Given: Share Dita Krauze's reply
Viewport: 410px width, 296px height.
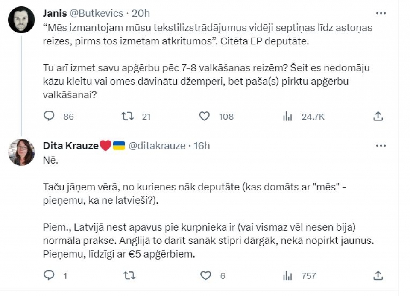Looking at the screenshot, I should click(378, 275).
